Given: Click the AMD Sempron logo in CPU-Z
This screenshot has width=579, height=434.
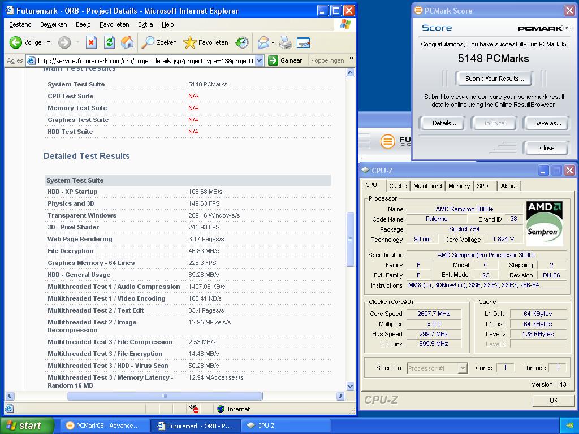Looking at the screenshot, I should pos(545,224).
